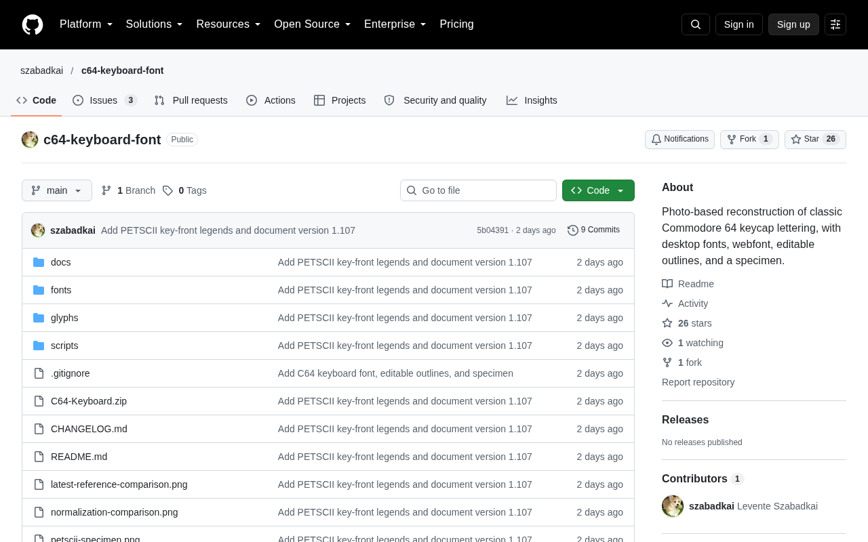868x542 pixels.
Task: Click the Activity pulse icon
Action: click(667, 304)
